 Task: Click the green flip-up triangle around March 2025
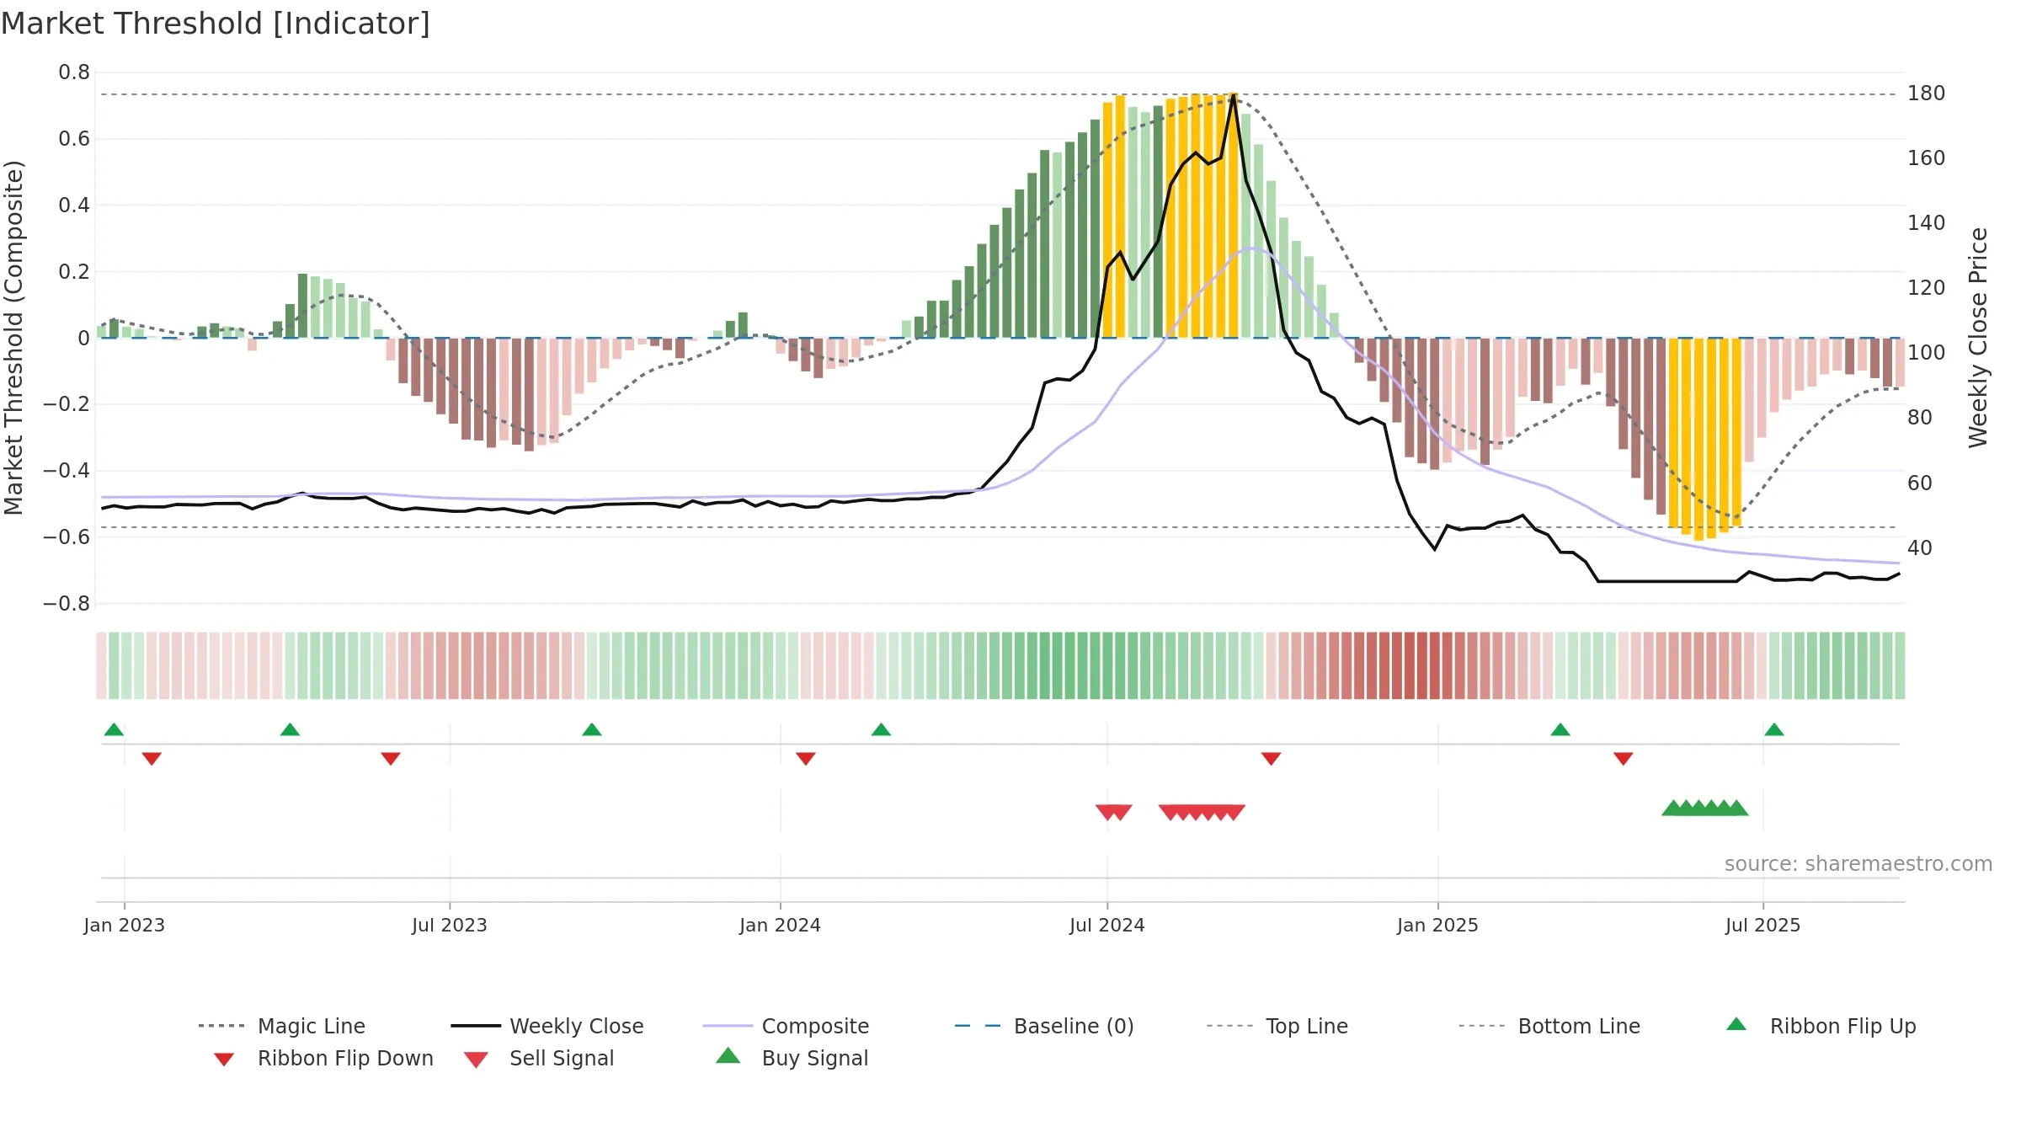[x=1560, y=729]
